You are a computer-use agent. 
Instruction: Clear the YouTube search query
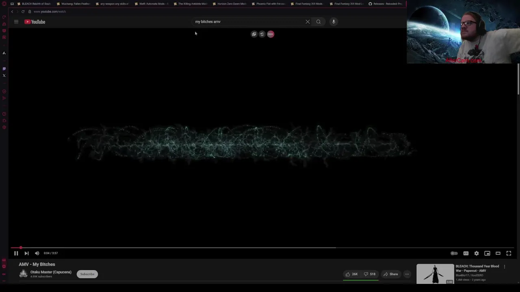pos(308,22)
